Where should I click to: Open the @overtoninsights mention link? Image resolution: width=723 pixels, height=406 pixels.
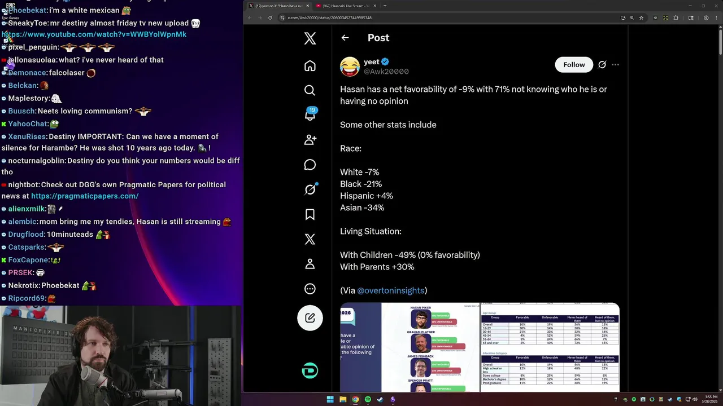[x=390, y=290]
